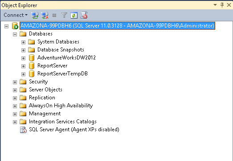This screenshot has width=233, height=161.
Task: Open the Connect dropdown menu
Action: pyautogui.click(x=16, y=15)
